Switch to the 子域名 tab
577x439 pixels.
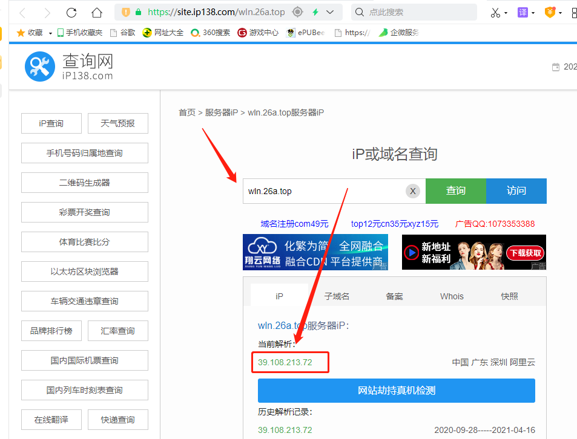click(337, 296)
